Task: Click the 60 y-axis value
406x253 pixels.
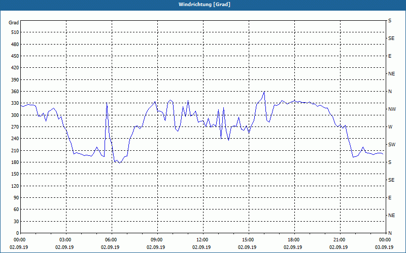Action: point(16,209)
